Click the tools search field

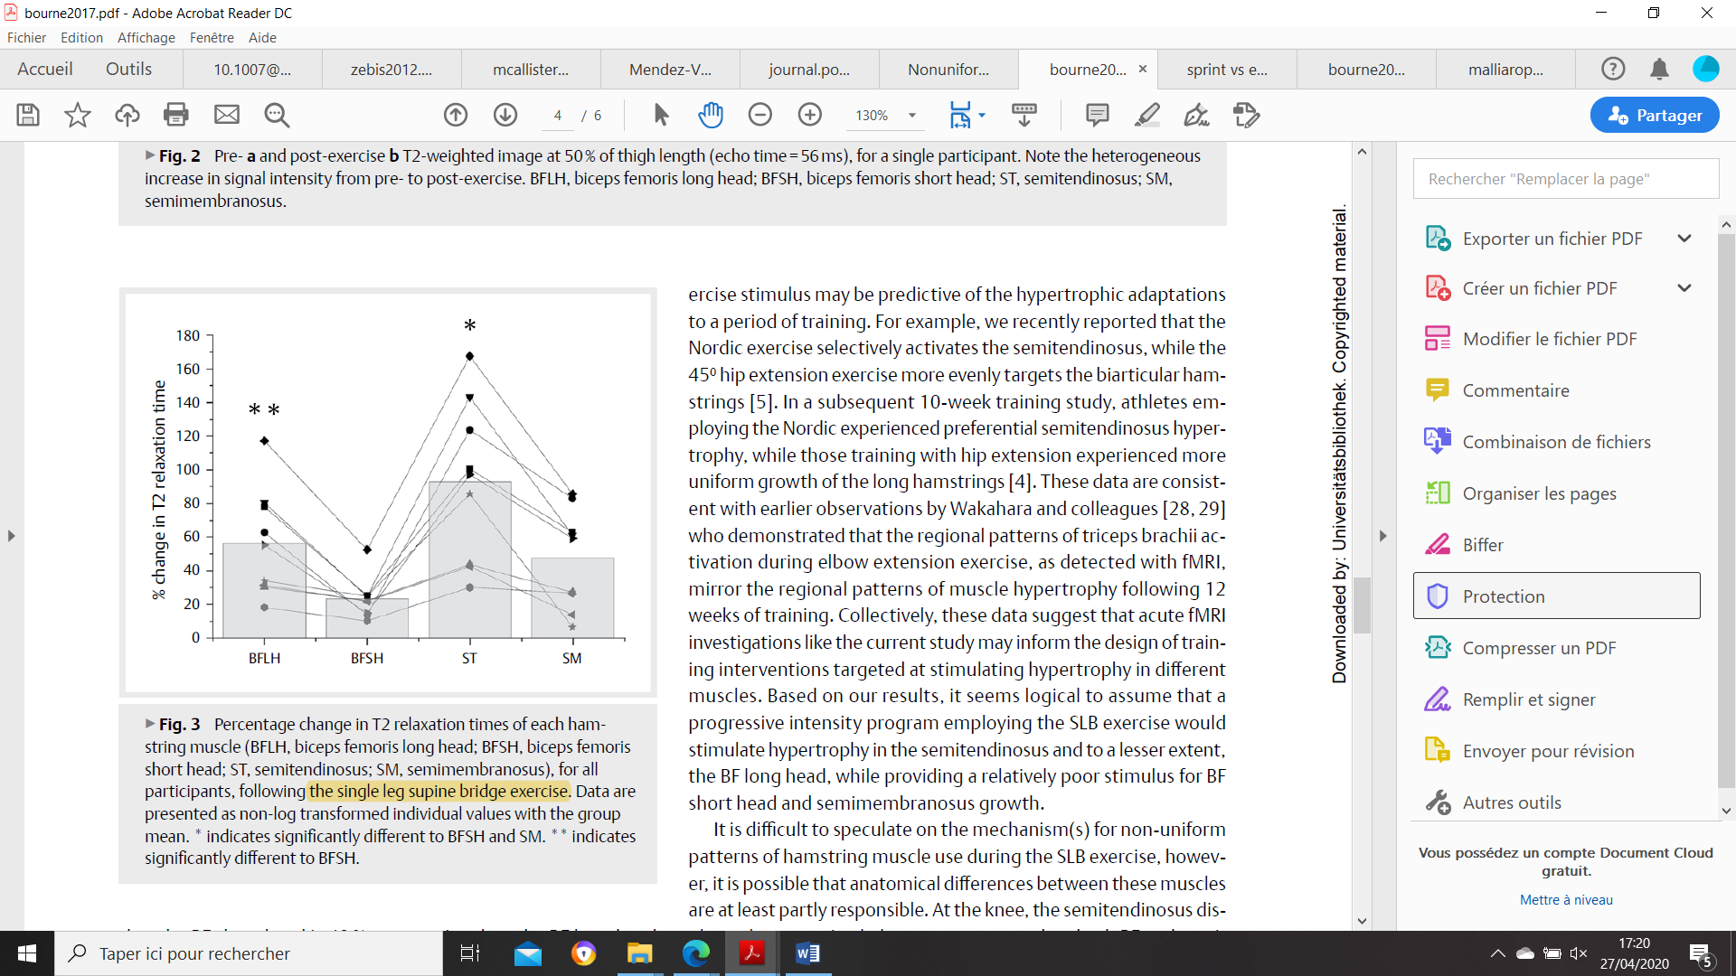click(x=1566, y=179)
